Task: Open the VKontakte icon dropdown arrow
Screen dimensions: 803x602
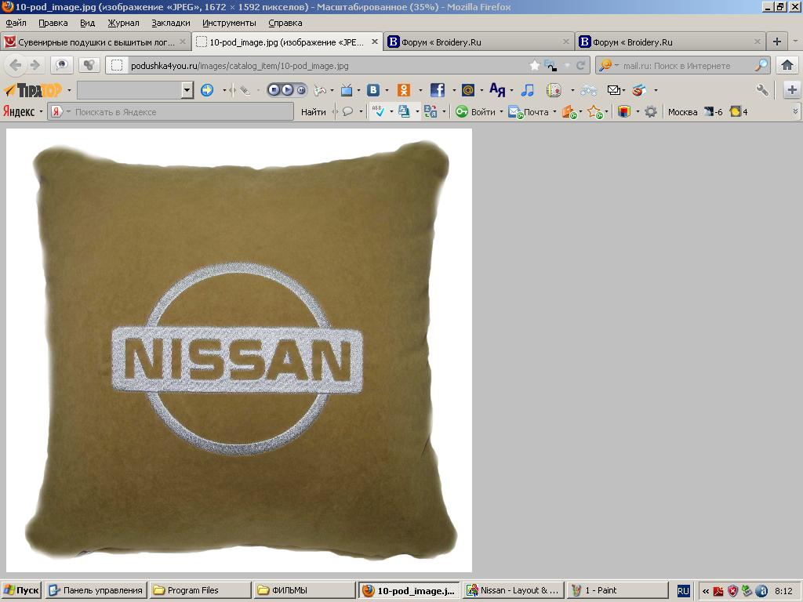Action: [386, 91]
